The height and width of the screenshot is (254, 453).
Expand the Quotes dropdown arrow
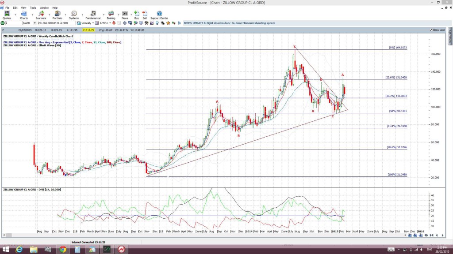point(15,15)
